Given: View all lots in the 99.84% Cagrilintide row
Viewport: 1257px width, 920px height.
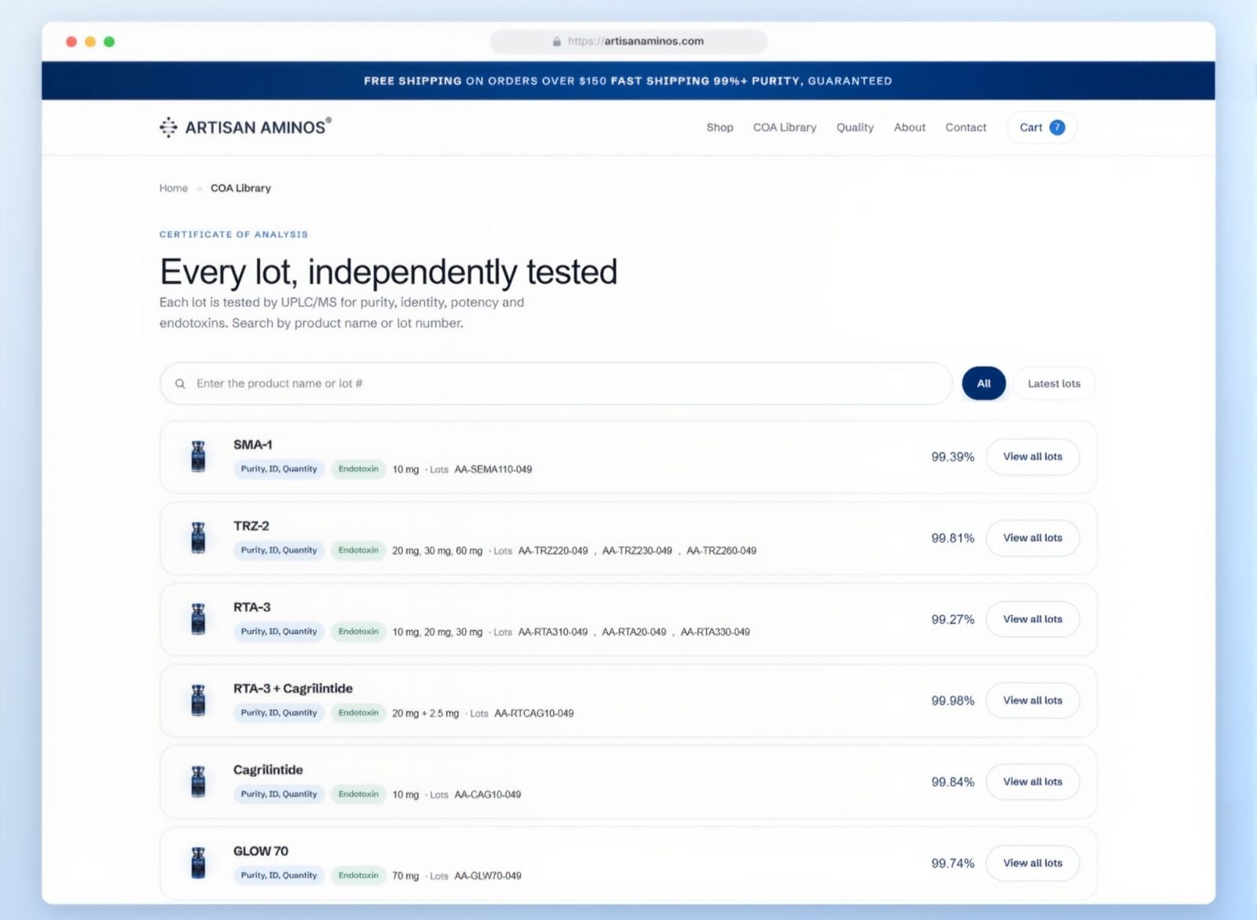Looking at the screenshot, I should [1032, 782].
